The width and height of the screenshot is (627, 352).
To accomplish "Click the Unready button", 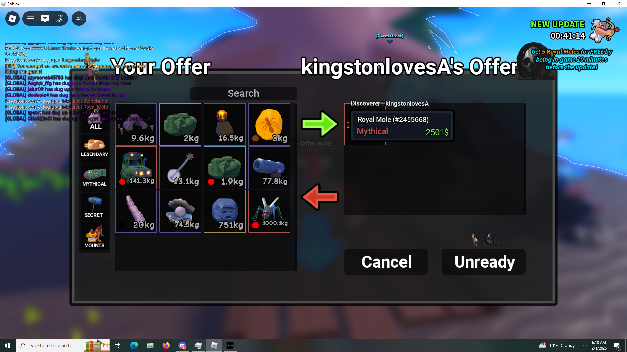I will click(x=484, y=262).
